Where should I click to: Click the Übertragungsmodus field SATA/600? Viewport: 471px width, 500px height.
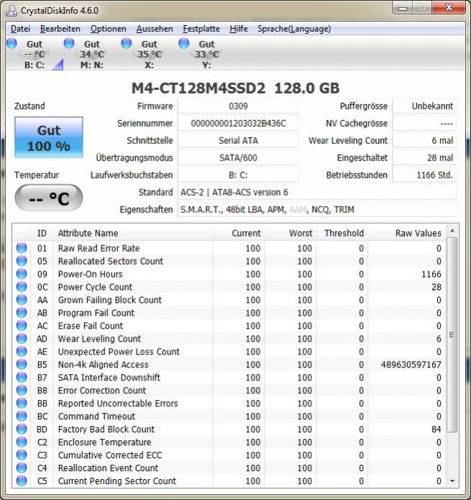(238, 158)
